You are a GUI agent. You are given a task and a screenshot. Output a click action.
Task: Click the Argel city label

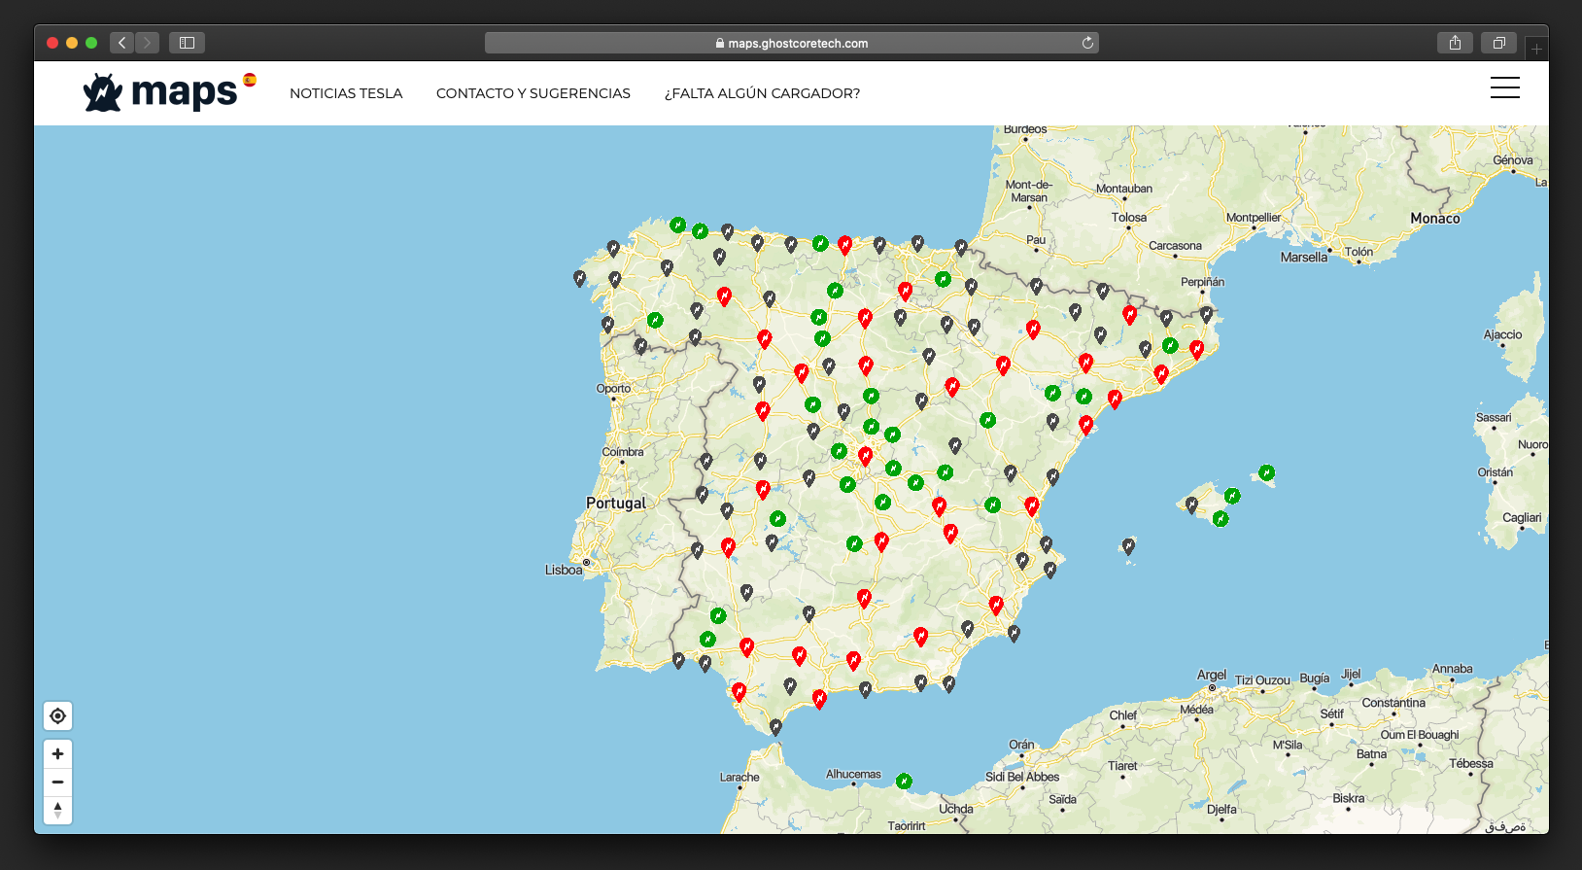click(x=1212, y=675)
